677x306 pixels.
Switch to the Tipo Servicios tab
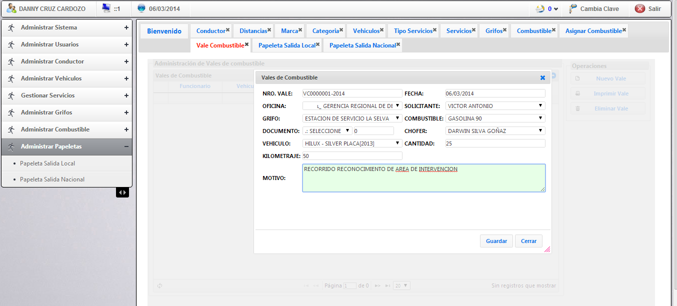[x=413, y=31]
